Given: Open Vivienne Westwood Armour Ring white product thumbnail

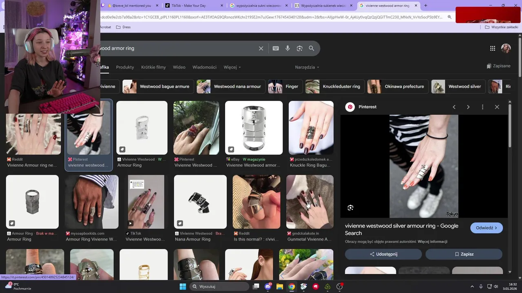Looking at the screenshot, I should [x=142, y=128].
